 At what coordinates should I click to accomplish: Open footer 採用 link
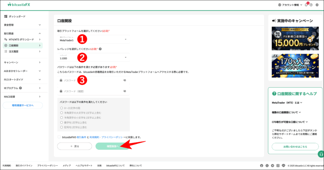click(x=99, y=165)
